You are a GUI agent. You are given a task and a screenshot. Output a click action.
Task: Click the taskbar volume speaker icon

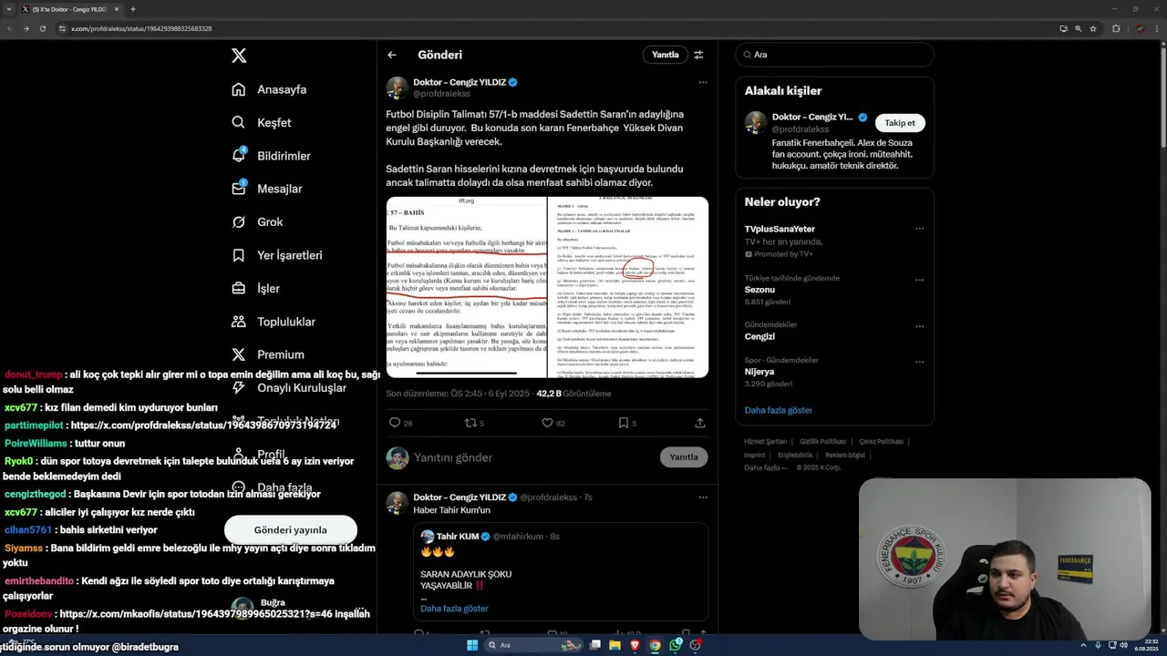coord(1122,645)
